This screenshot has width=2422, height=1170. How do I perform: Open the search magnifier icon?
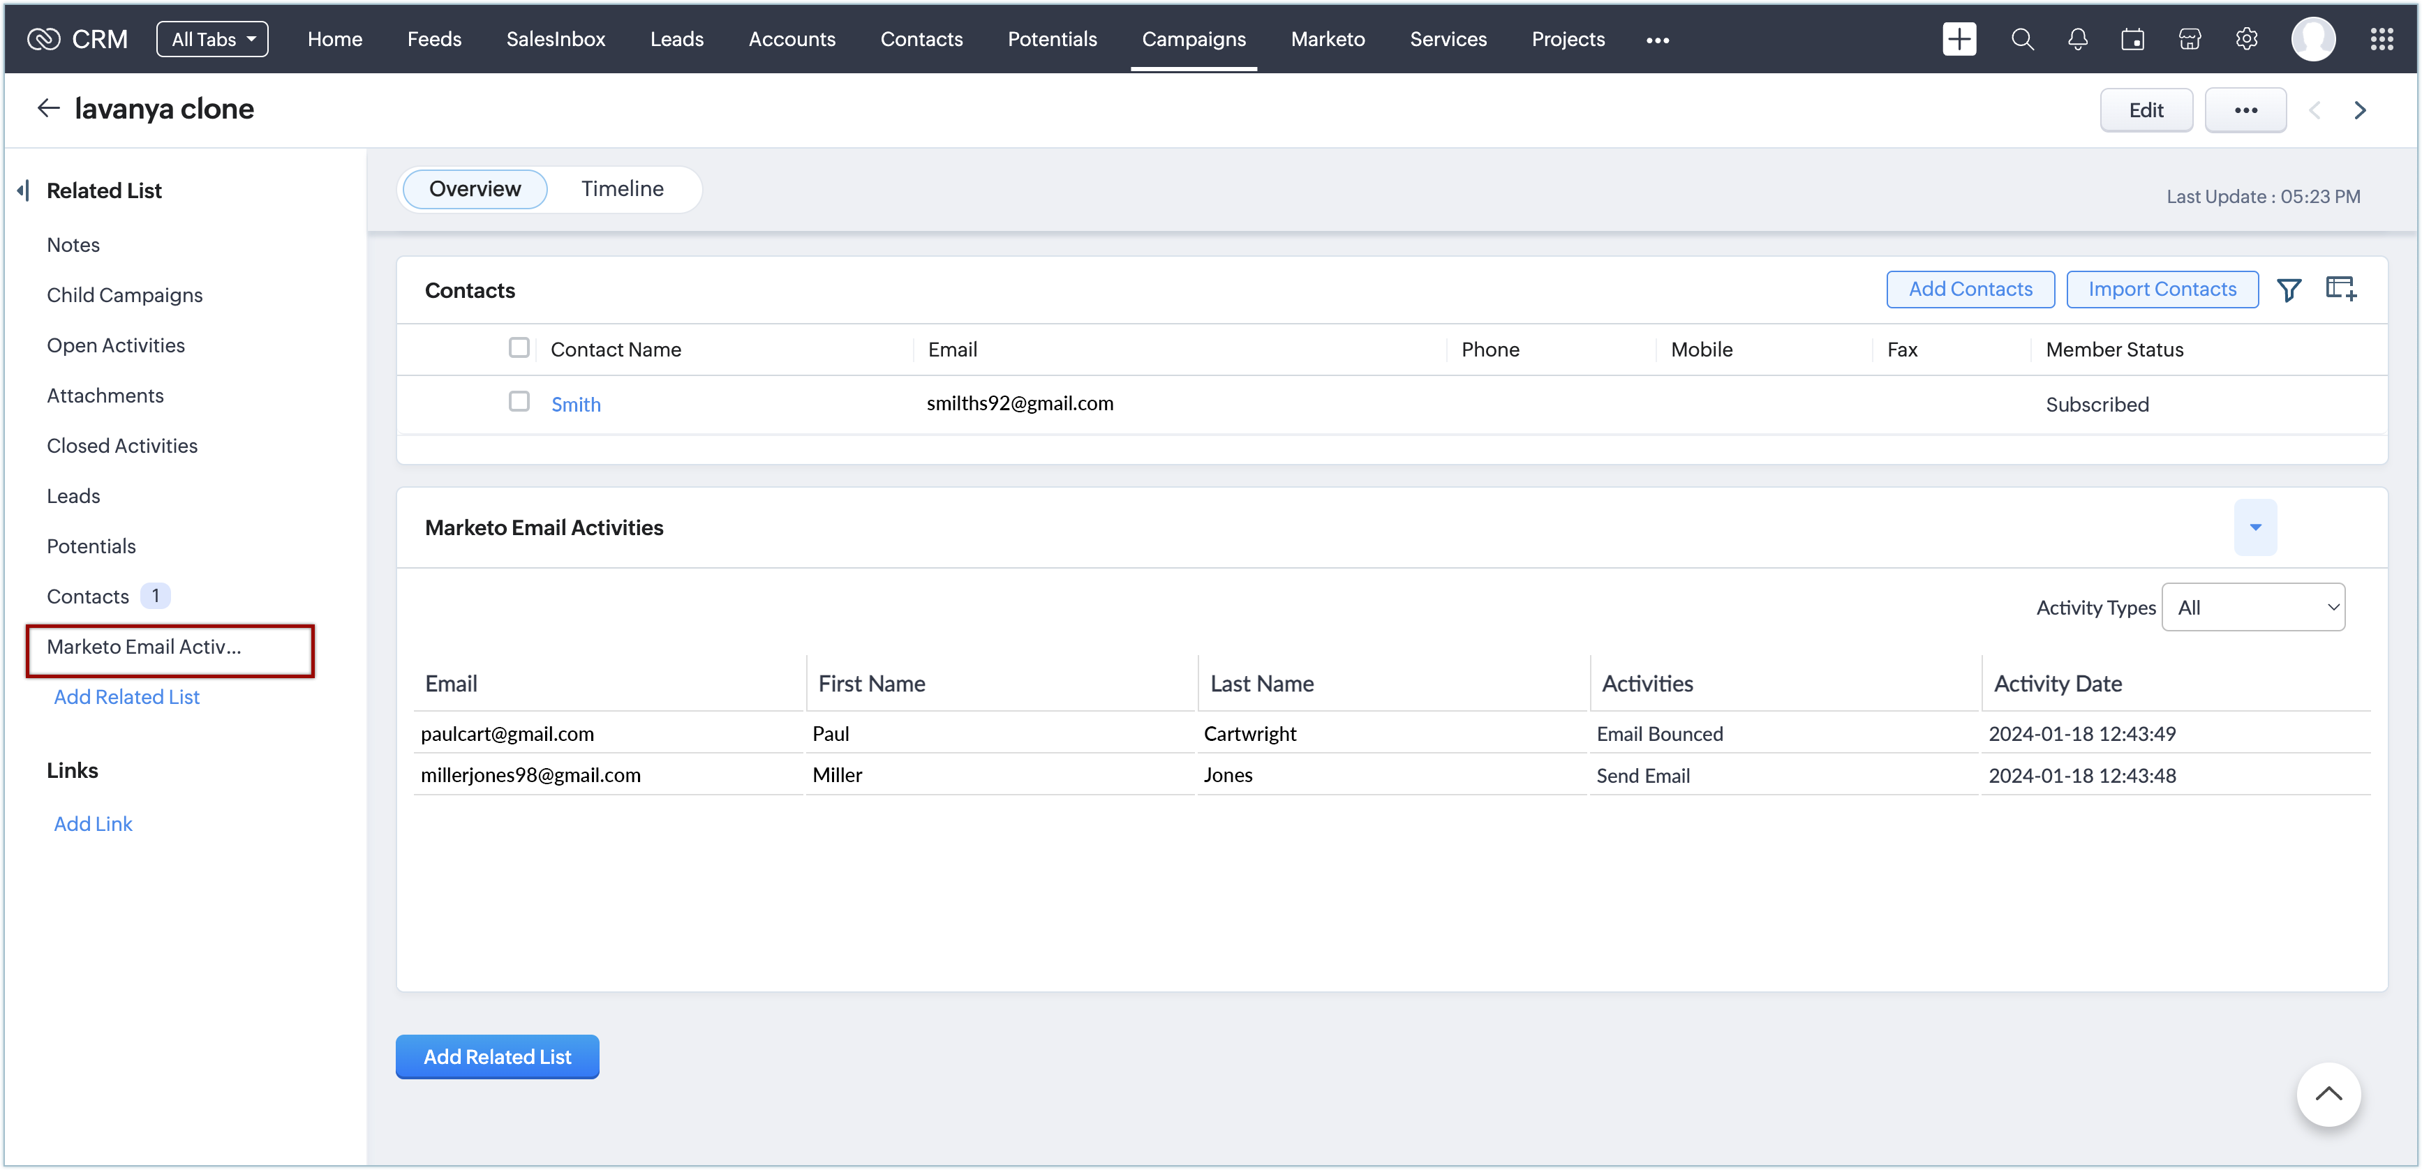(x=2023, y=40)
